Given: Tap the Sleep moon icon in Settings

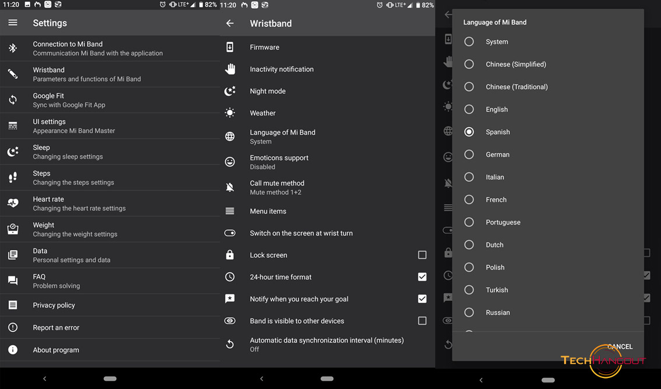Looking at the screenshot, I should click(13, 152).
